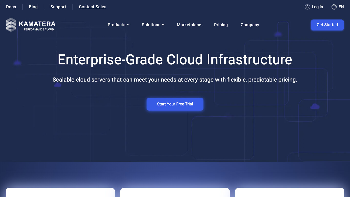Visit the Blog link

[x=33, y=7]
